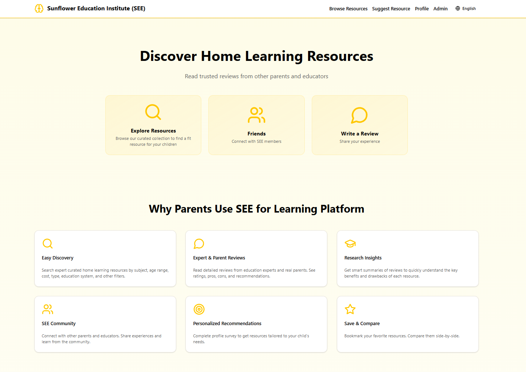Click the "Expert & Parent Reviews" heading
Image resolution: width=526 pixels, height=372 pixels.
click(219, 258)
